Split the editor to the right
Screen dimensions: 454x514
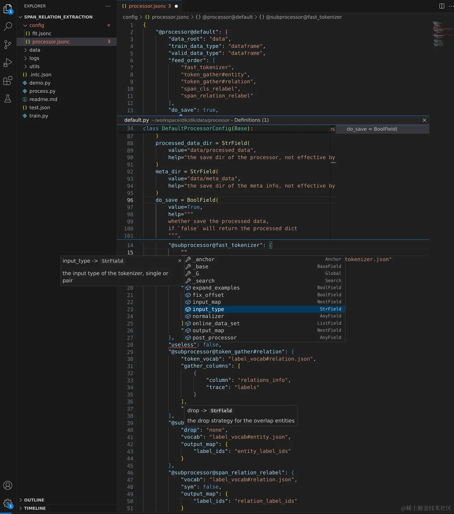click(x=442, y=6)
